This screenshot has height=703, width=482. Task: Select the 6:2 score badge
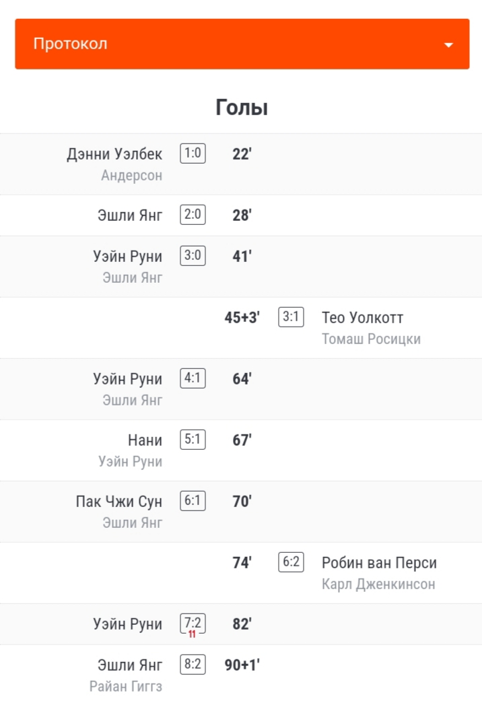[x=291, y=562]
